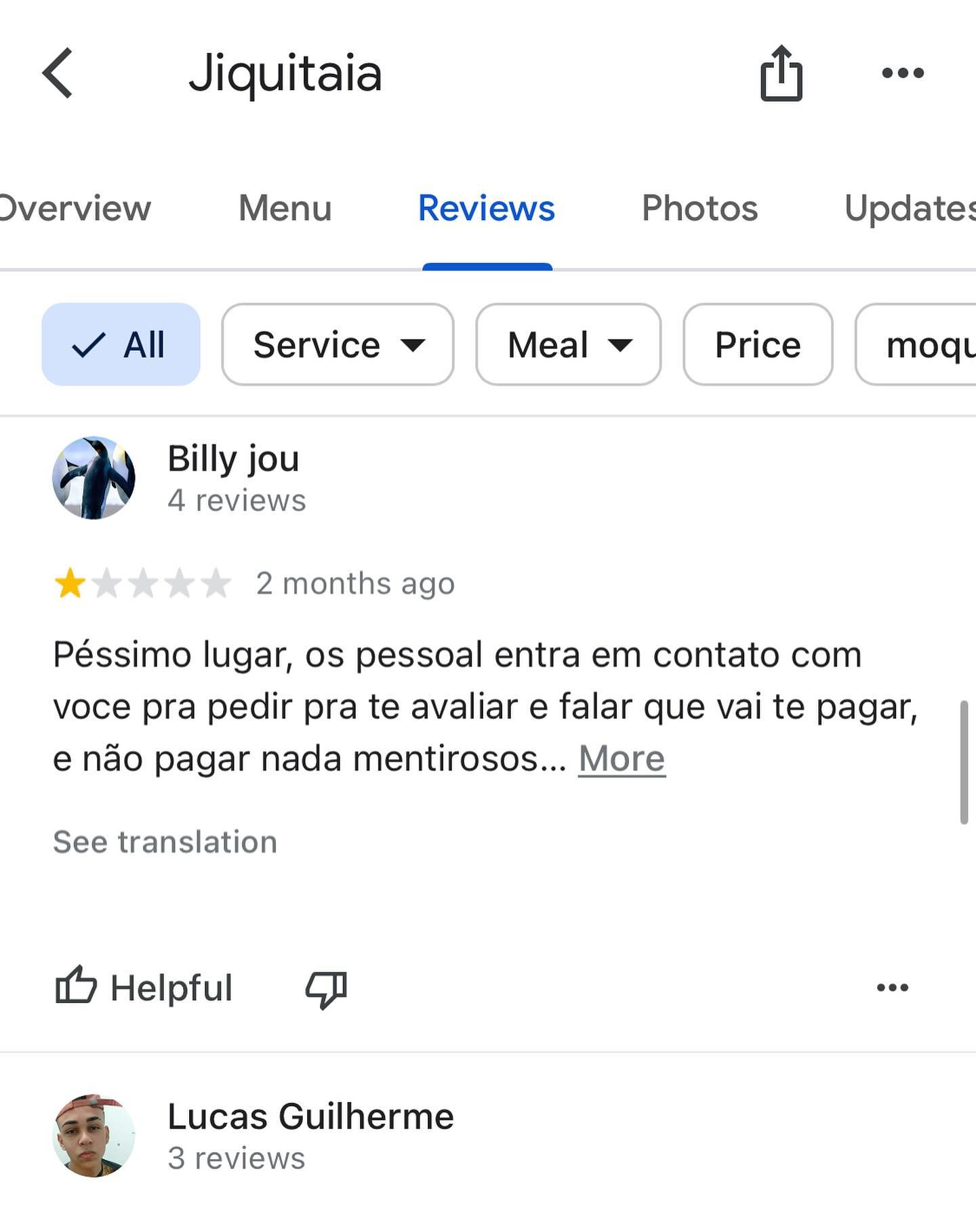The width and height of the screenshot is (976, 1220).
Task: Tap Lucas Guilherme's profile picture
Action: click(x=94, y=1135)
